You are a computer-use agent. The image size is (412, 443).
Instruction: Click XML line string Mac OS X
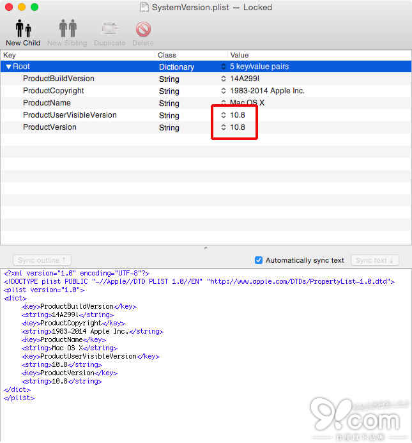tap(70, 348)
